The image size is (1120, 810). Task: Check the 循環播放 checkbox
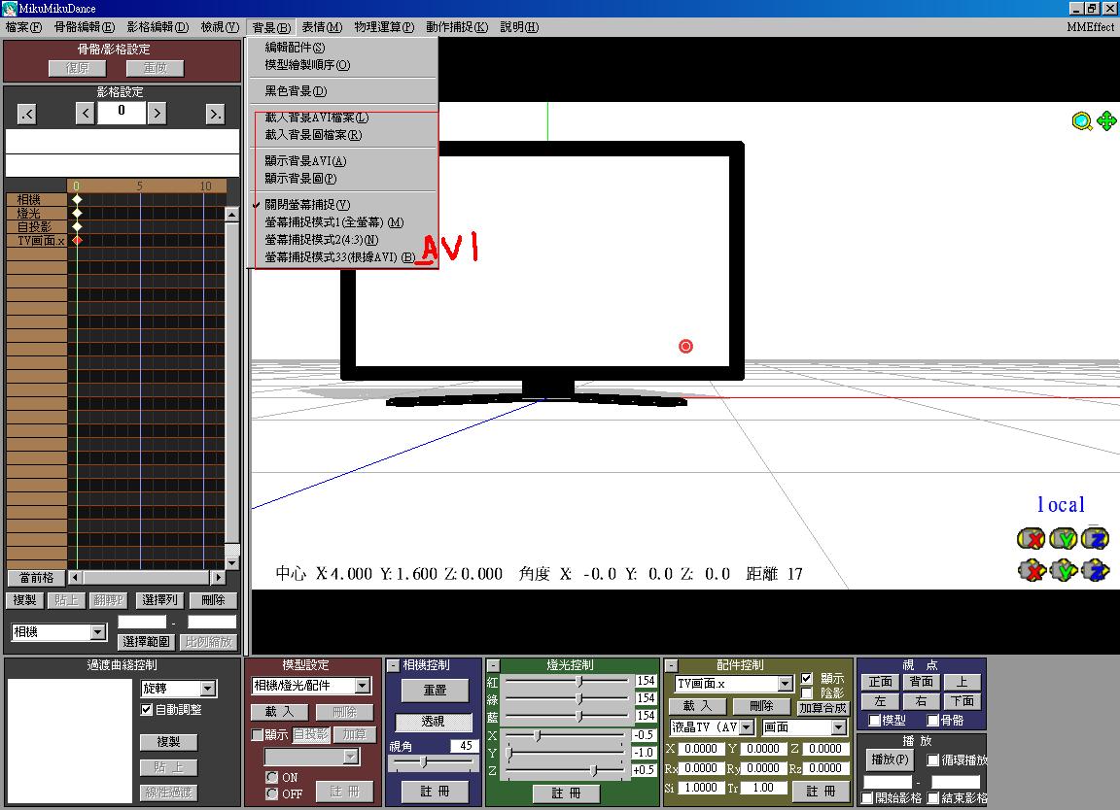(x=933, y=760)
